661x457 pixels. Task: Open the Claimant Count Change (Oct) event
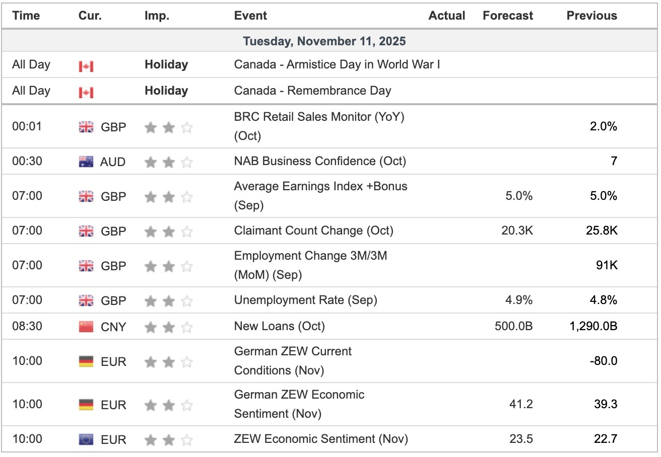[313, 231]
